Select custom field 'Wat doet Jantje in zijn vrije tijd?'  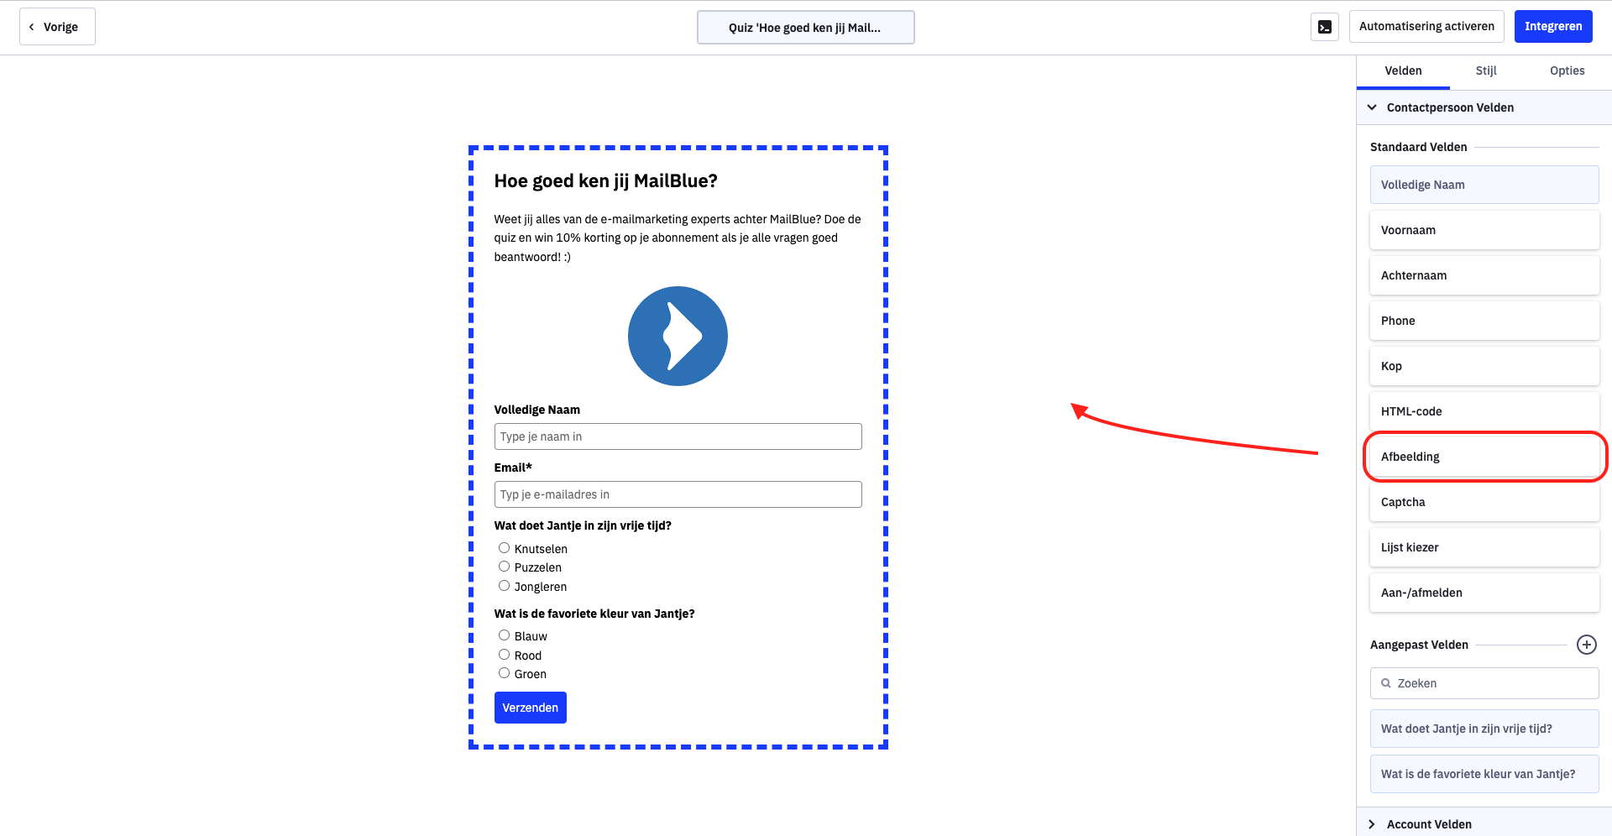(1484, 729)
